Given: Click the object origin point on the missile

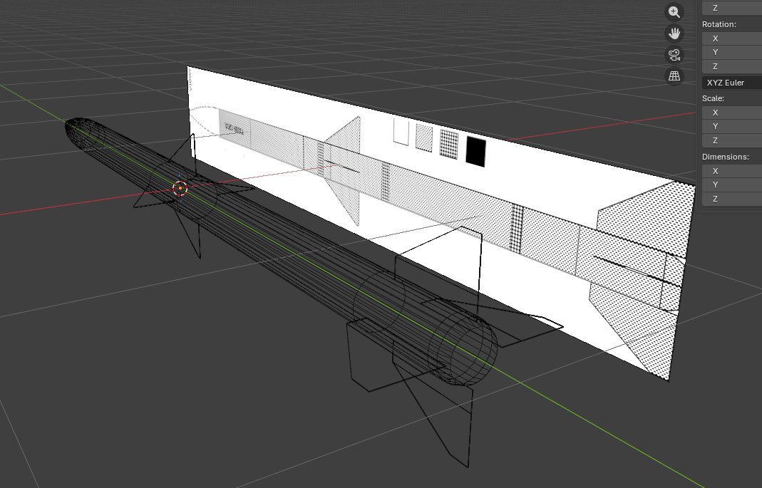Looking at the screenshot, I should (x=180, y=187).
